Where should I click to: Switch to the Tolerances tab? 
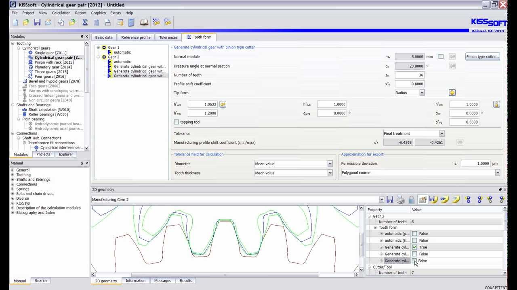point(168,37)
